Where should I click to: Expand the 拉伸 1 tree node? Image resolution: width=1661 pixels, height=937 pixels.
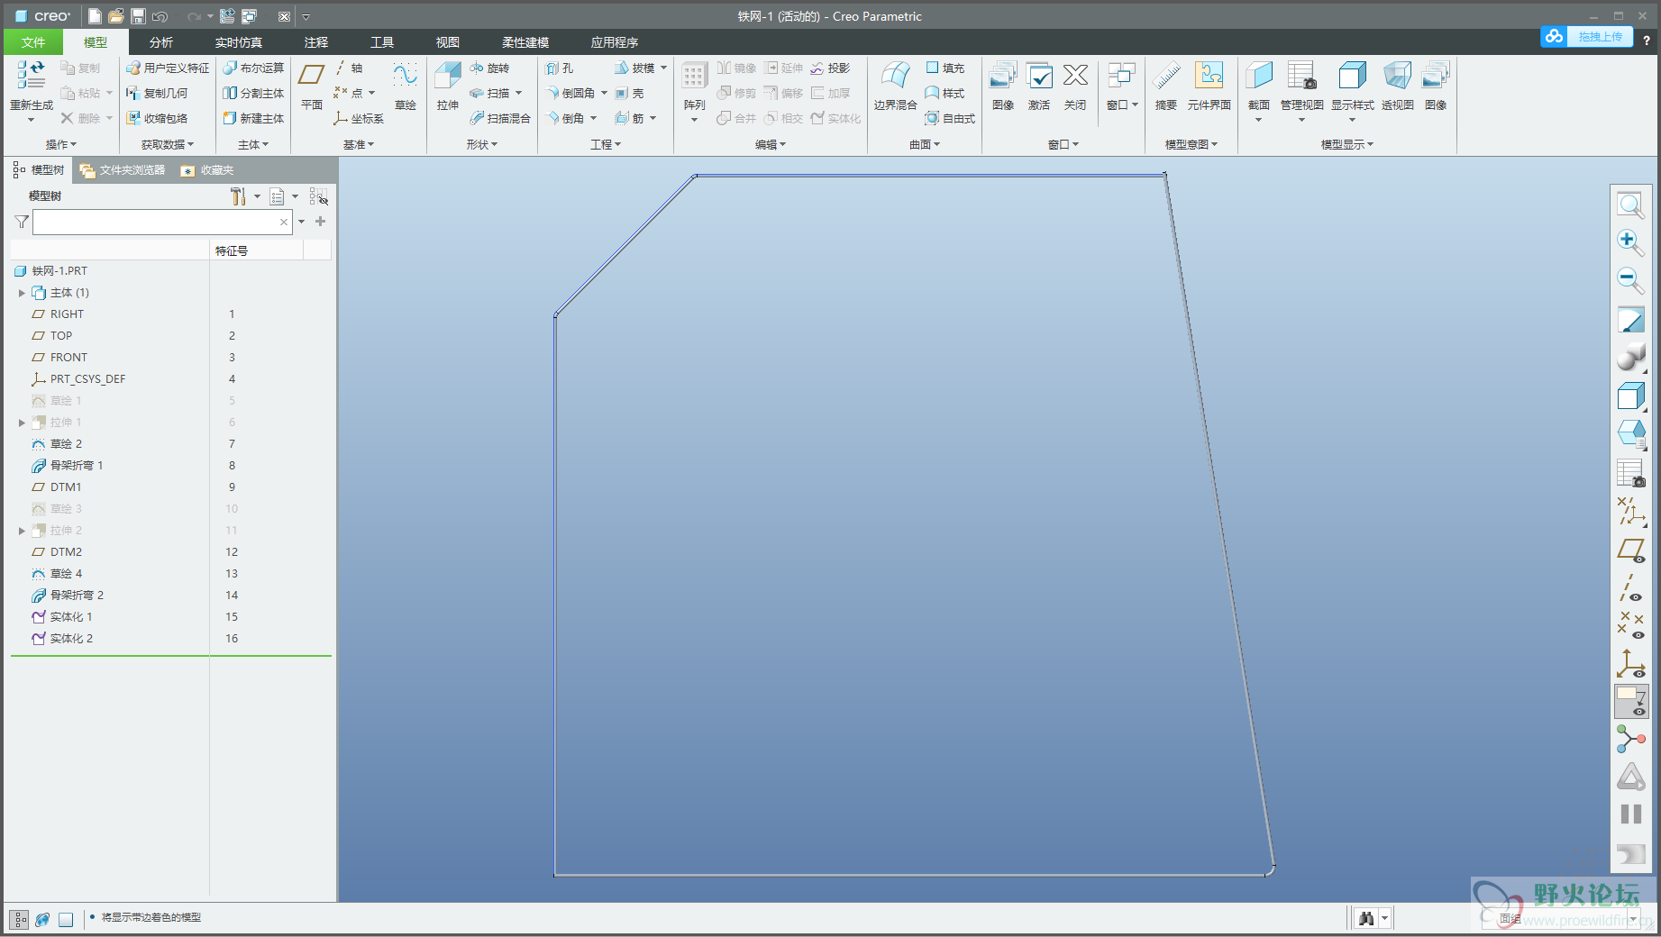pos(22,423)
